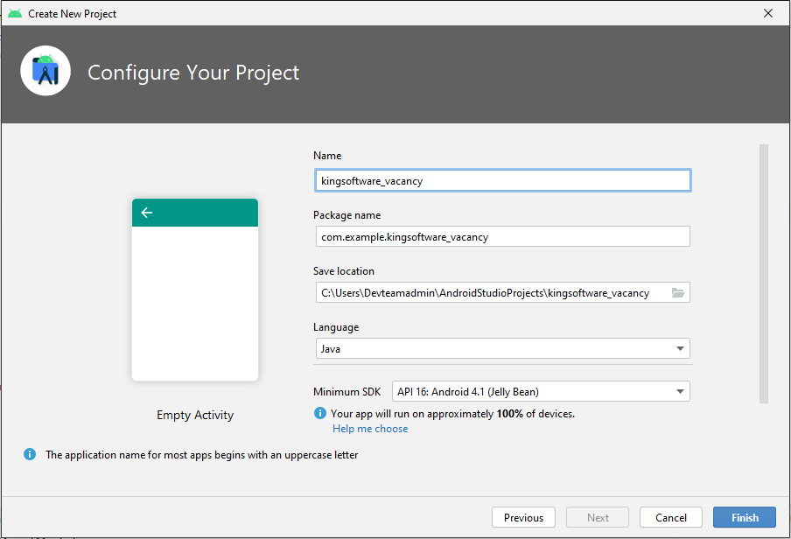
Task: Click into the Package name text field
Action: pos(501,236)
